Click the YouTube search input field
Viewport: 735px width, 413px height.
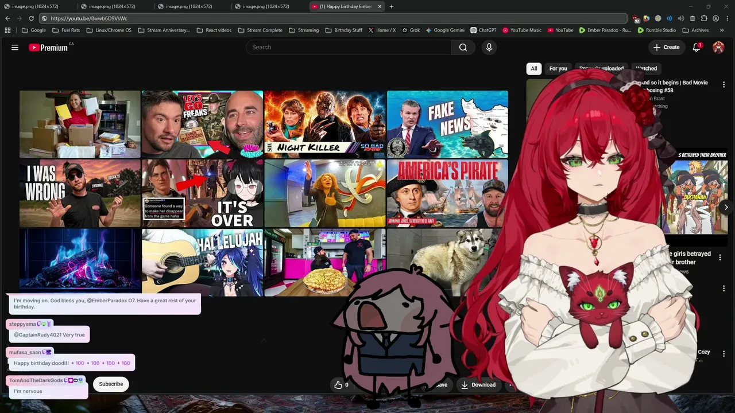coord(349,48)
